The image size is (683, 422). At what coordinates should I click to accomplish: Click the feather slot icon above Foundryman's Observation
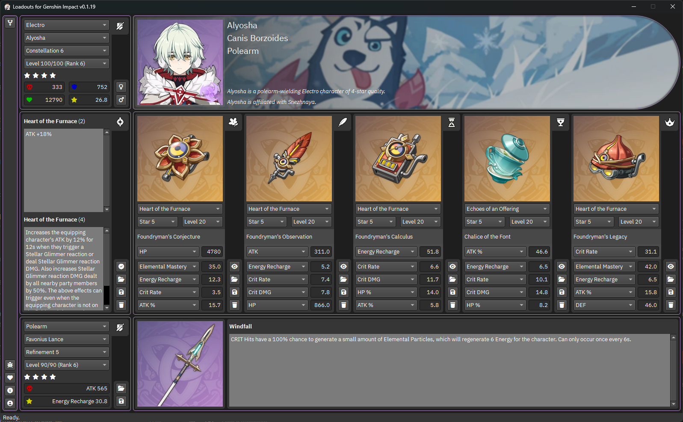(x=342, y=122)
